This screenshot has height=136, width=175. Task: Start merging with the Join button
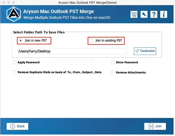click(155, 126)
